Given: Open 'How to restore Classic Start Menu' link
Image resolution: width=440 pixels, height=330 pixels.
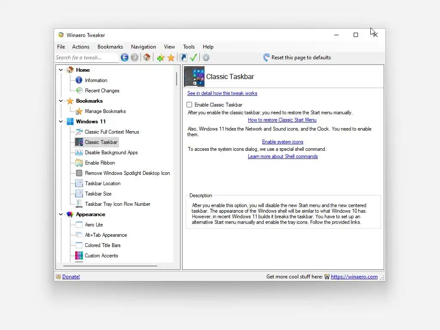Looking at the screenshot, I should (x=282, y=120).
